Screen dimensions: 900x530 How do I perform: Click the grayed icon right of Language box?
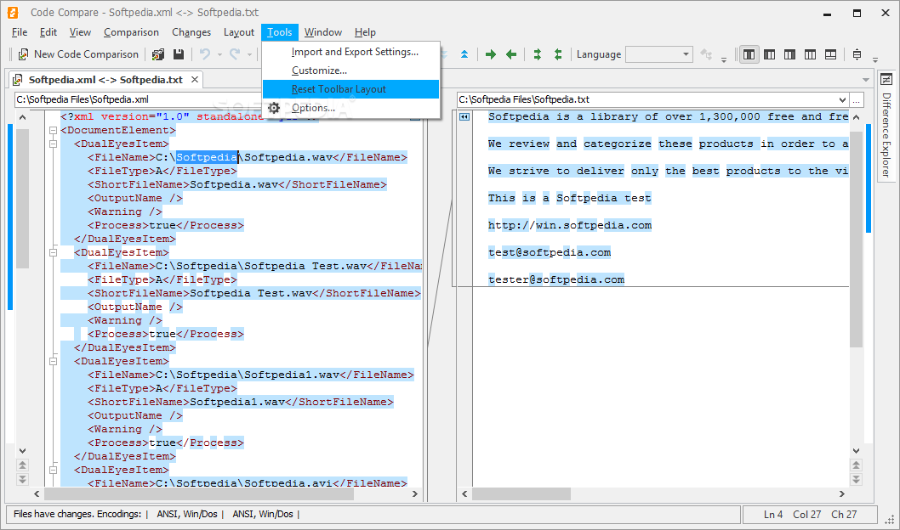707,54
